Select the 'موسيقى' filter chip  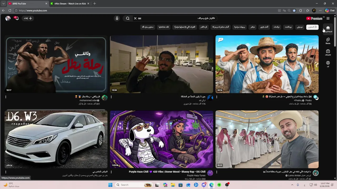300,27
